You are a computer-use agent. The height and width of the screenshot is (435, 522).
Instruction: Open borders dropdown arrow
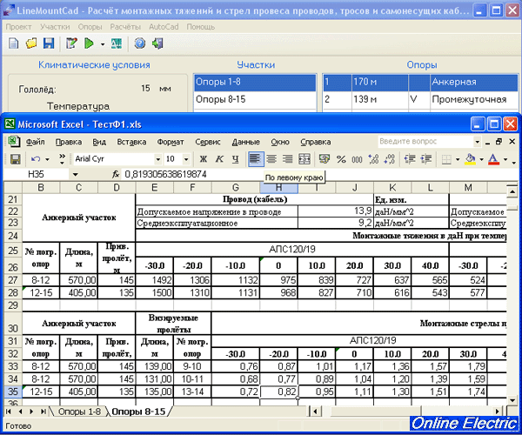point(458,160)
